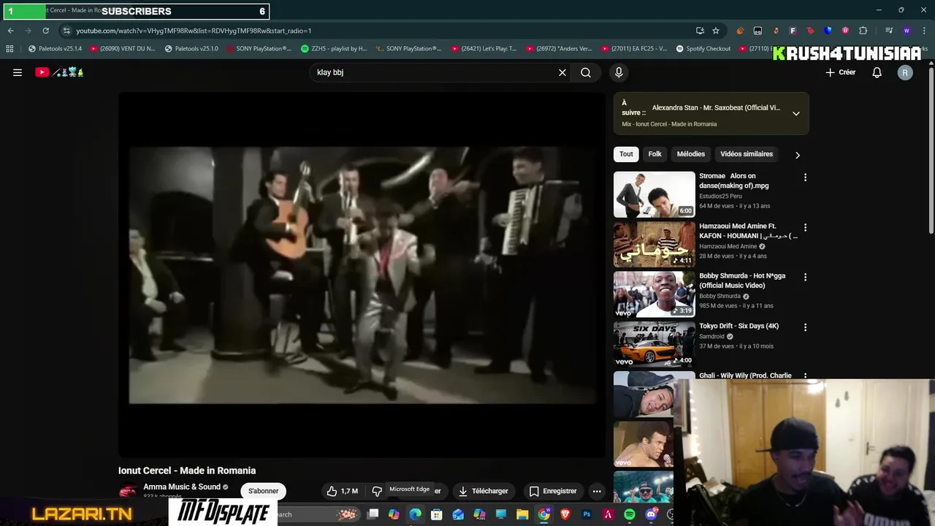Open EA FC25 bookmark

click(x=634, y=49)
